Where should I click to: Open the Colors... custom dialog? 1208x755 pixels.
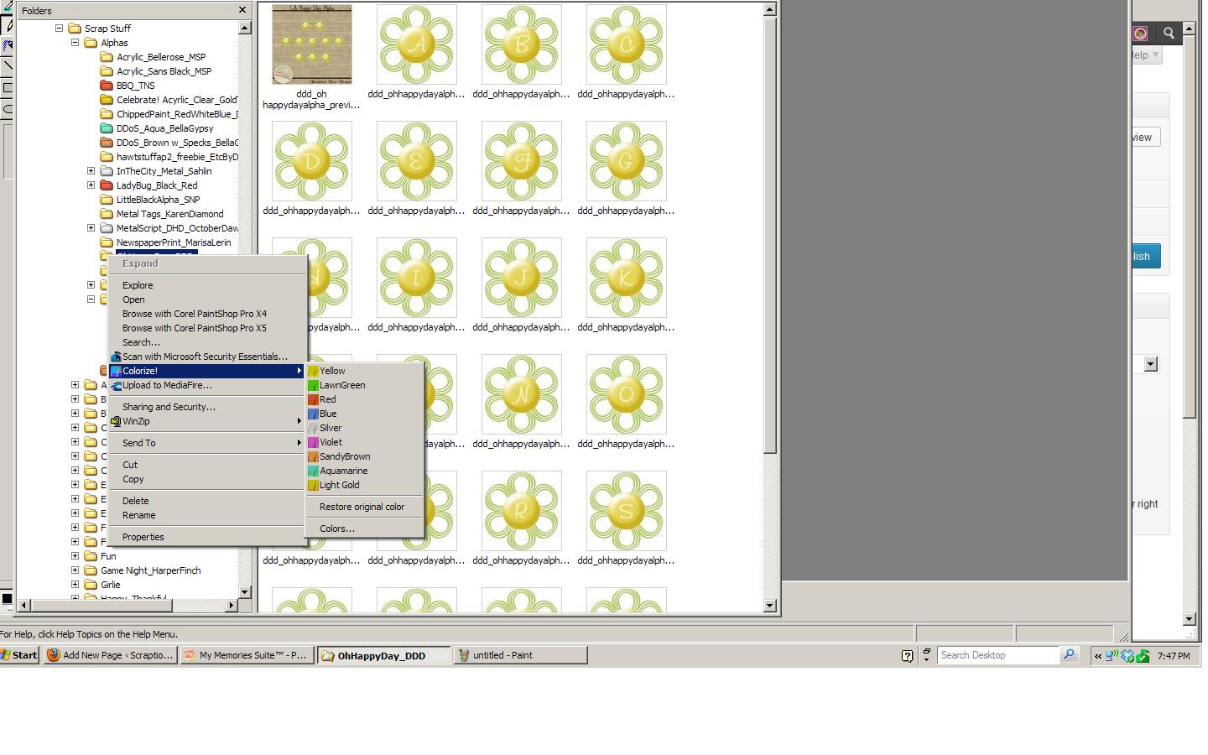coord(336,528)
